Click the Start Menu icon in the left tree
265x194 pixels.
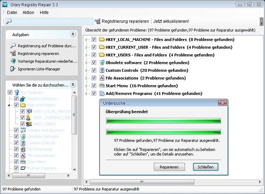[23, 162]
